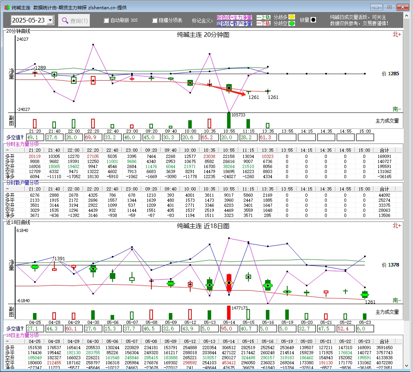Open the date picker dropdown arrow
This screenshot has height=372, width=413.
pos(50,20)
